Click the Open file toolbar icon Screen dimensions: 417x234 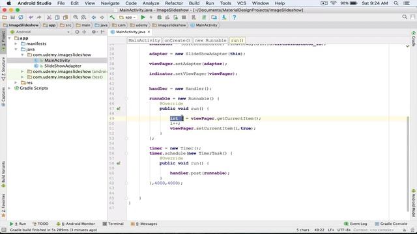pyautogui.click(x=5, y=18)
